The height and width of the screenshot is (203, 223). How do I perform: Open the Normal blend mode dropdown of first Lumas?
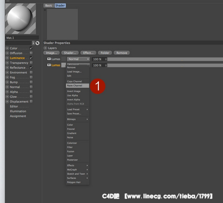pos(78,59)
